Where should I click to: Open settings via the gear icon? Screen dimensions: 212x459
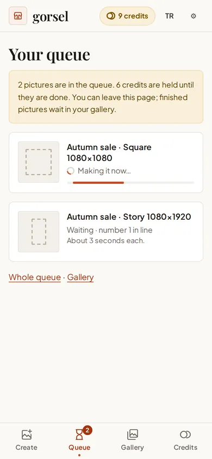194,16
